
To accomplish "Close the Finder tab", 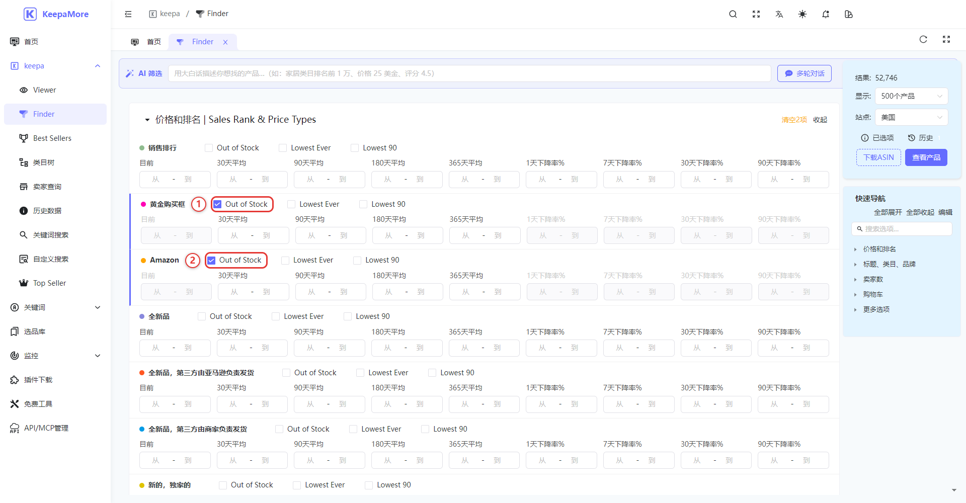I will [225, 42].
